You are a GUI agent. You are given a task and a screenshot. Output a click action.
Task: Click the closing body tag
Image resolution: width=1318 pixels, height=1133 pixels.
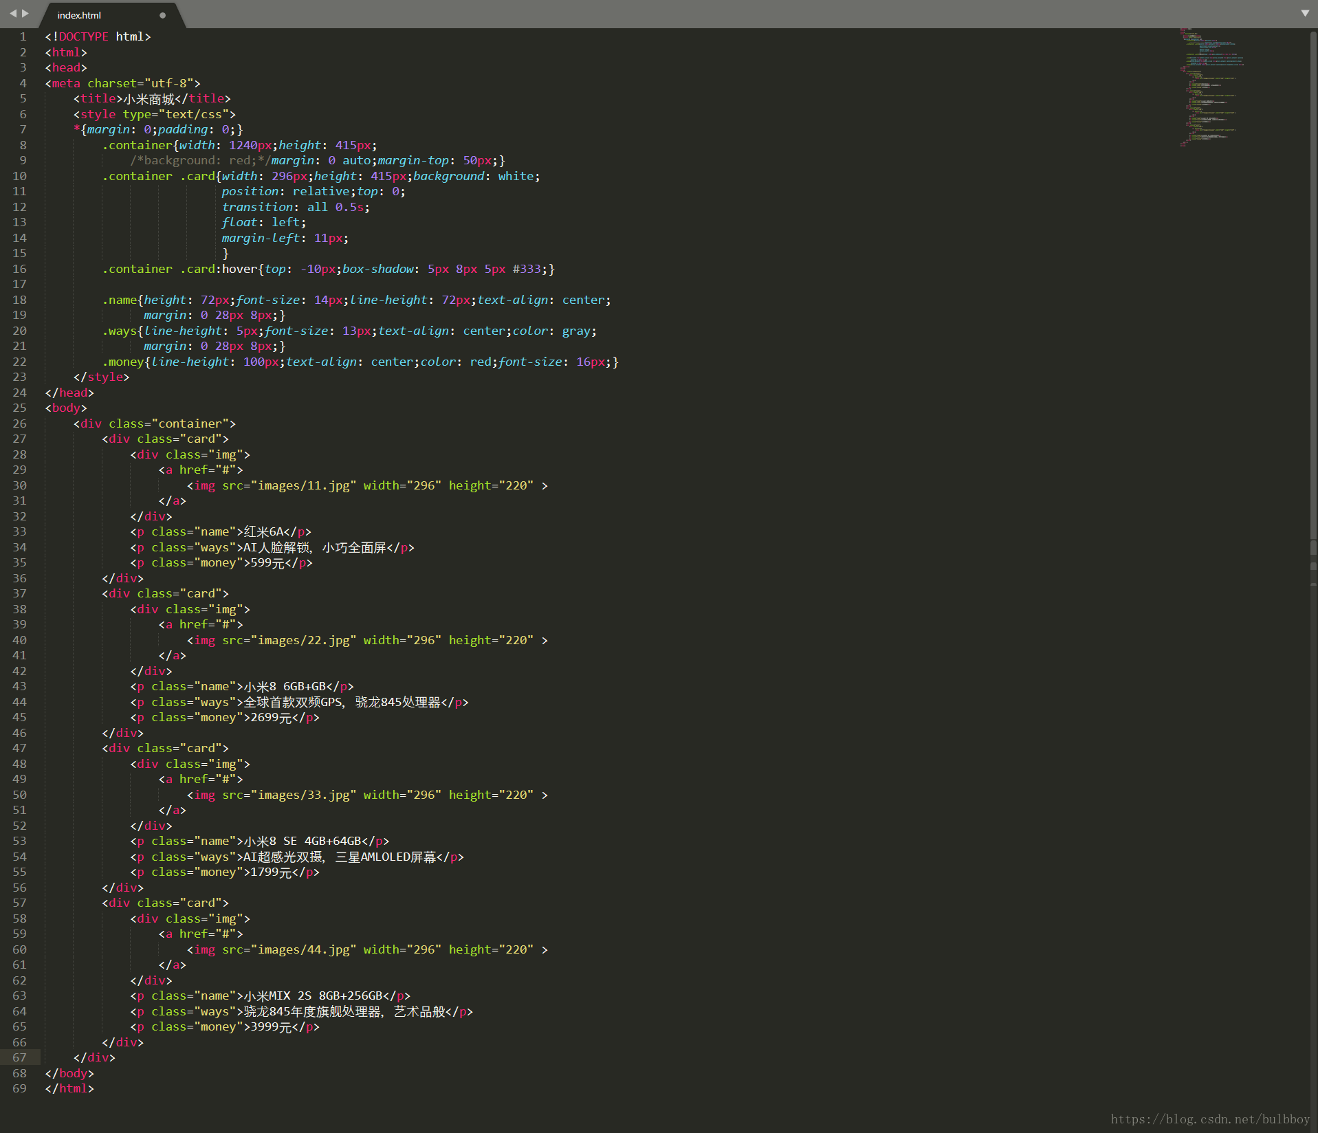(x=69, y=1073)
